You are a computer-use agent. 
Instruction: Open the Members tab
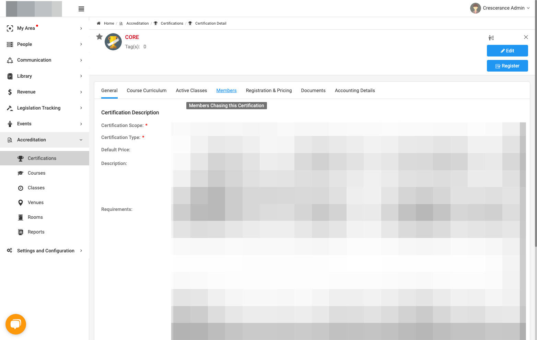(x=226, y=90)
